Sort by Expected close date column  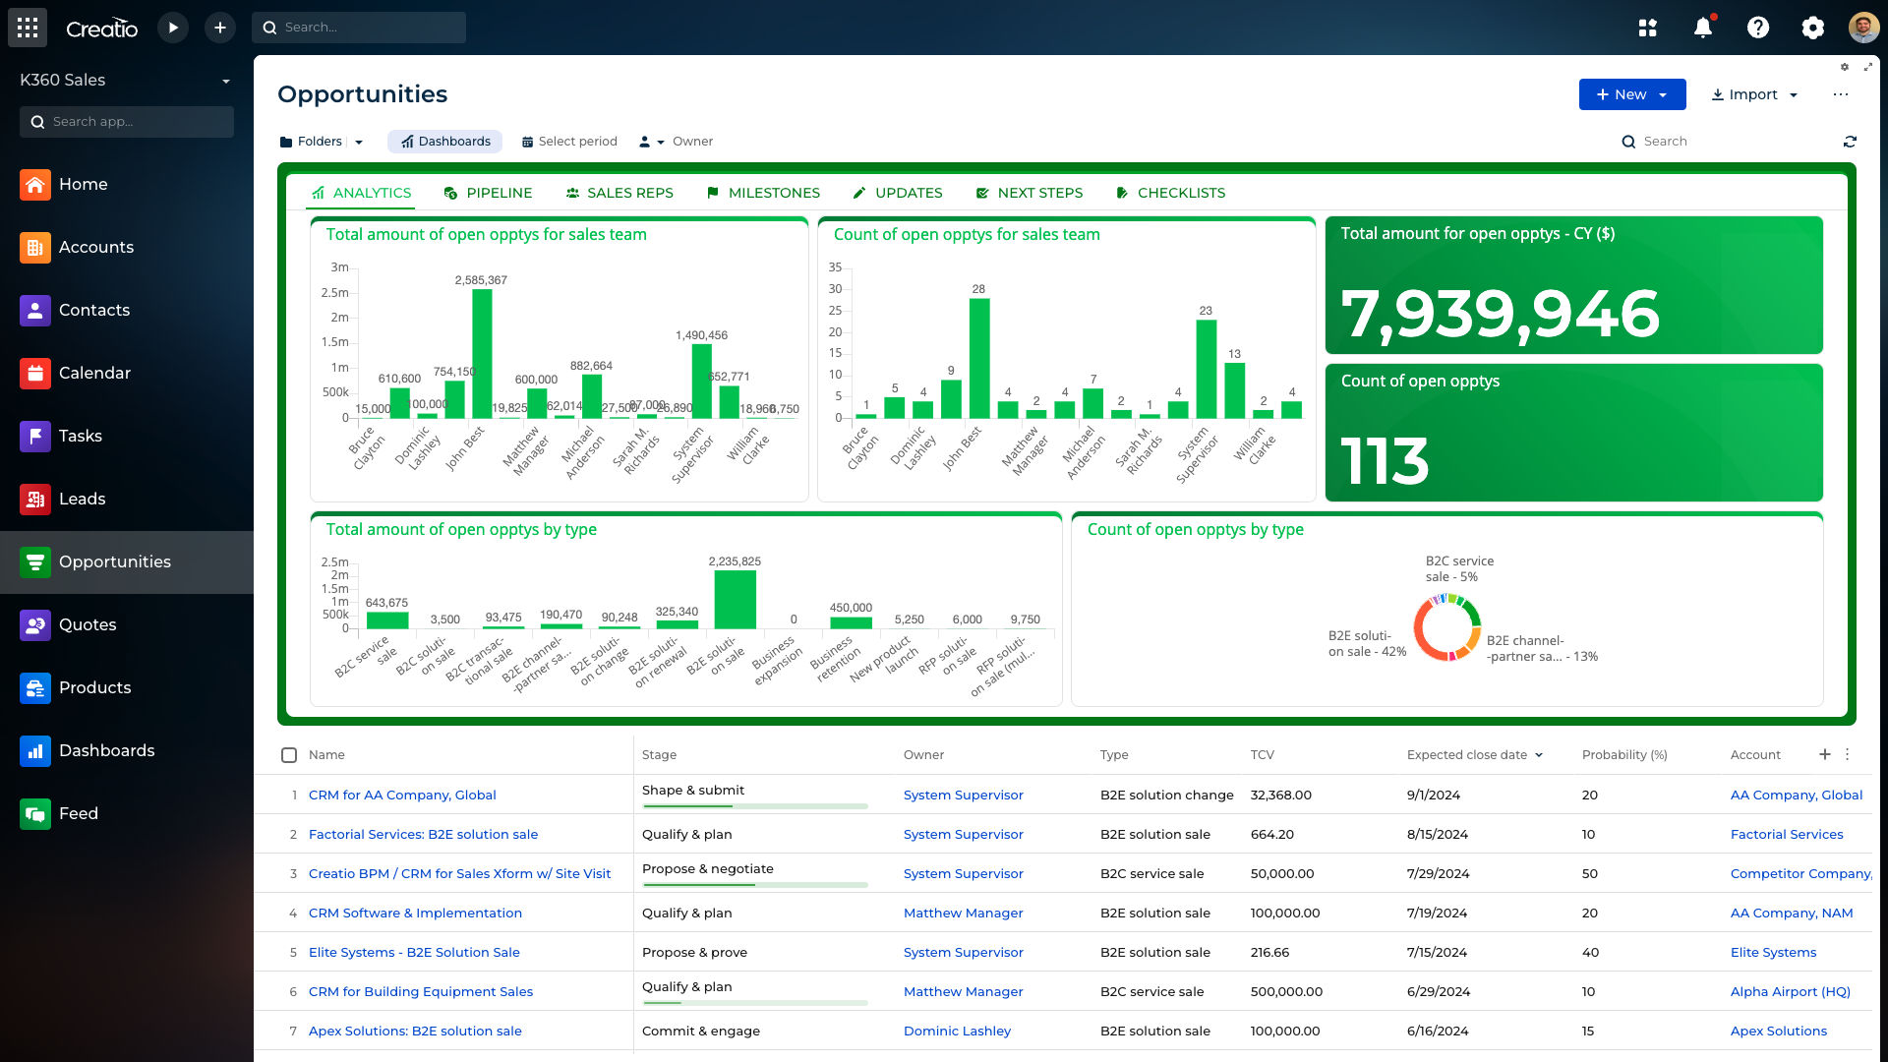pyautogui.click(x=1474, y=754)
